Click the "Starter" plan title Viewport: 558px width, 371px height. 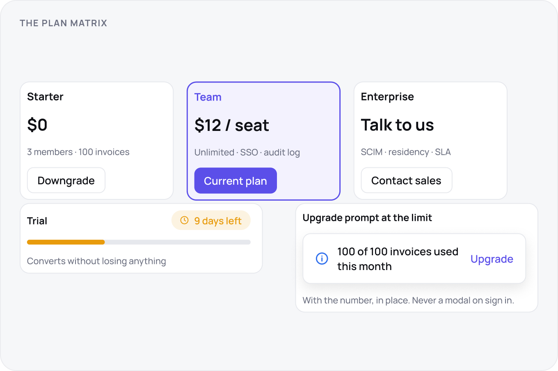[45, 96]
